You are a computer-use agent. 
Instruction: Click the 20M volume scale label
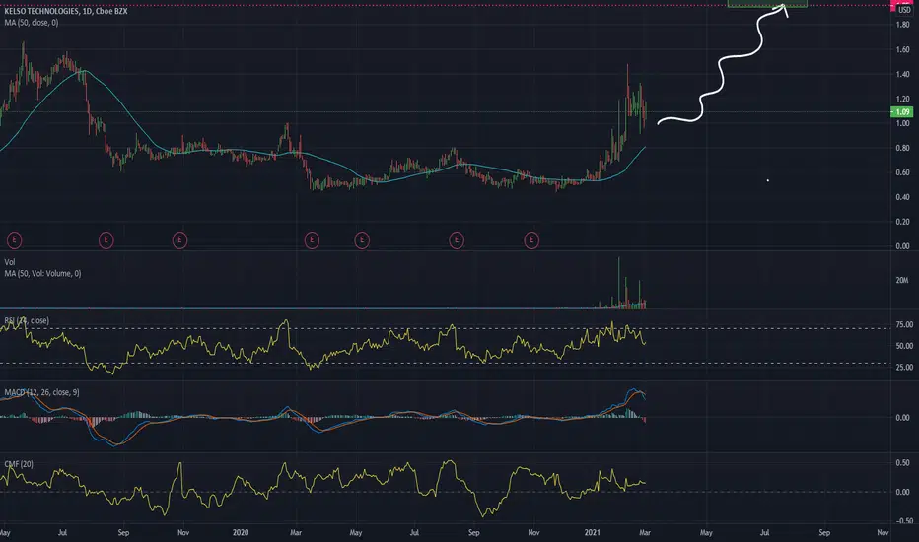point(901,280)
